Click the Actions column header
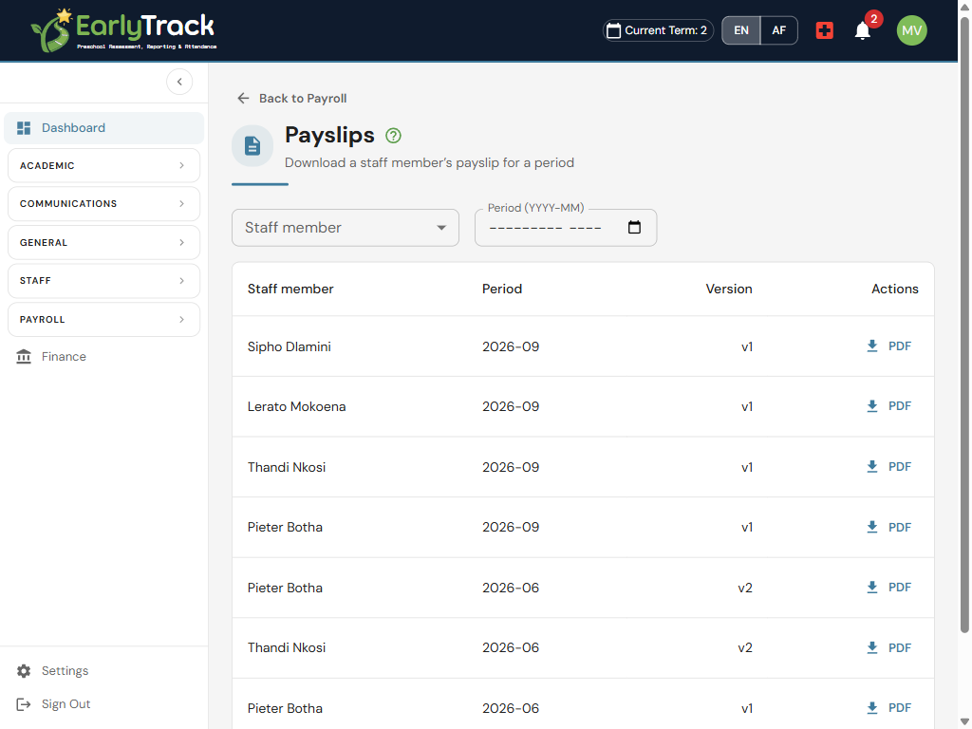This screenshot has width=972, height=729. 895,289
